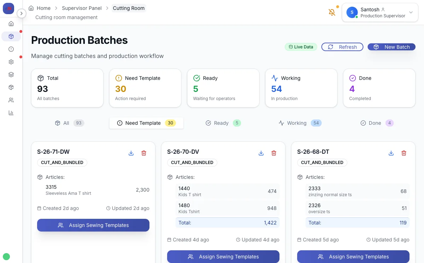The image size is (424, 263).
Task: Open the team members icon in the sidebar
Action: [x=11, y=100]
